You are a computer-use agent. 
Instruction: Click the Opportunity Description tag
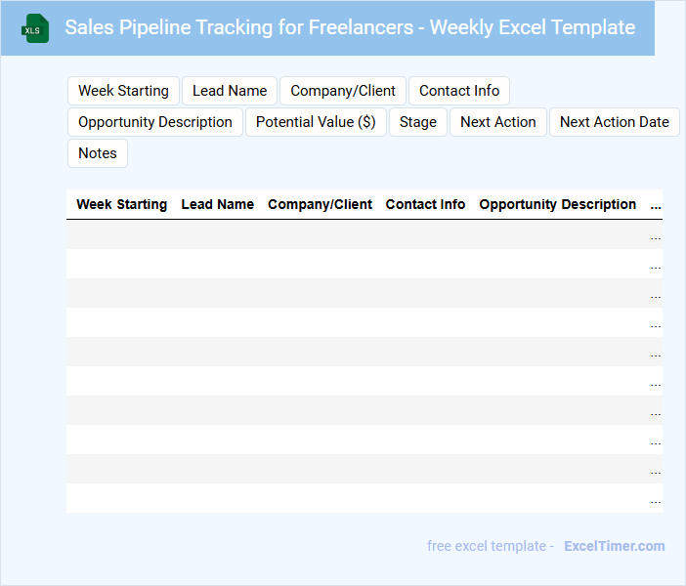click(x=155, y=122)
